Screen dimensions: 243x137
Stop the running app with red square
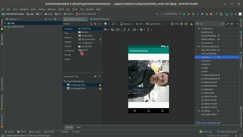(x=211, y=14)
